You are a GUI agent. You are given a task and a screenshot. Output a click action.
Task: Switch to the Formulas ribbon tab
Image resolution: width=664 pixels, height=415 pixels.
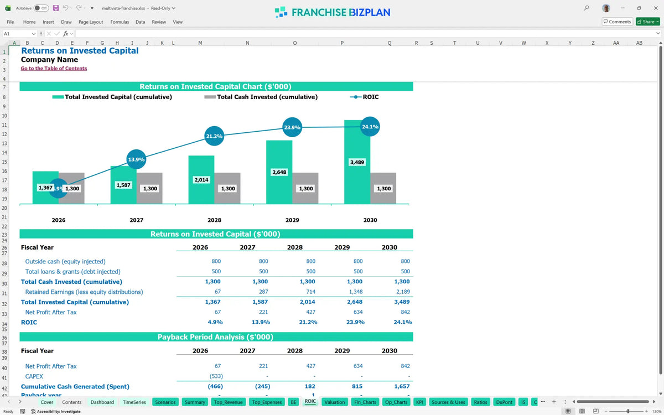[120, 22]
